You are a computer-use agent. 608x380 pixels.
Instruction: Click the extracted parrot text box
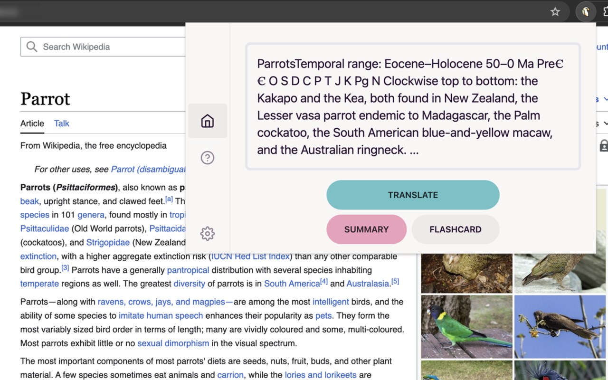tap(413, 106)
